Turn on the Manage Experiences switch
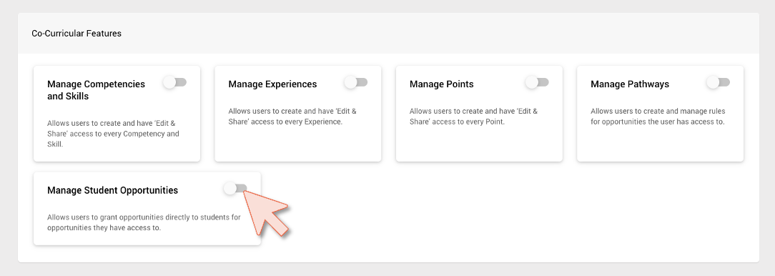Image resolution: width=775 pixels, height=276 pixels. pos(356,82)
